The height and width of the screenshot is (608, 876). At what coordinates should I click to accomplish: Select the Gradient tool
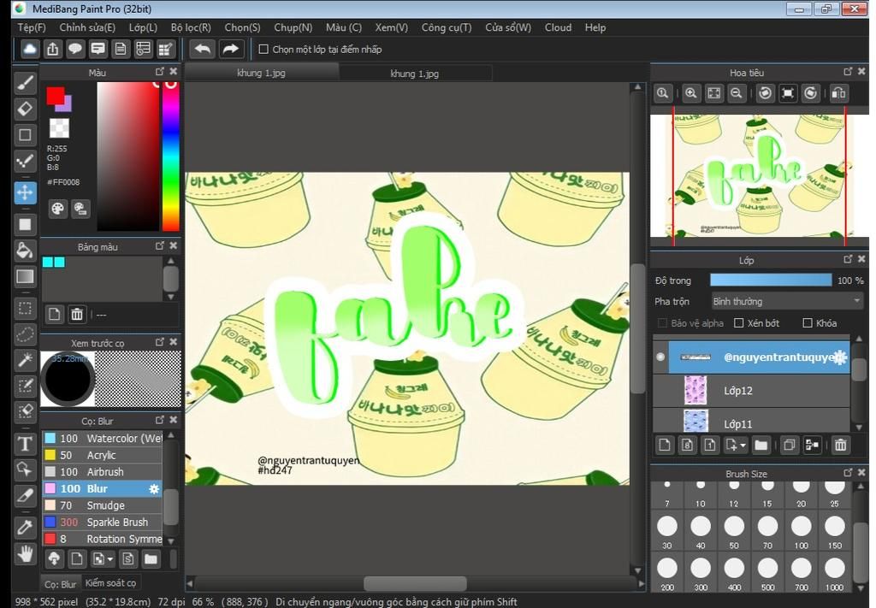point(25,277)
